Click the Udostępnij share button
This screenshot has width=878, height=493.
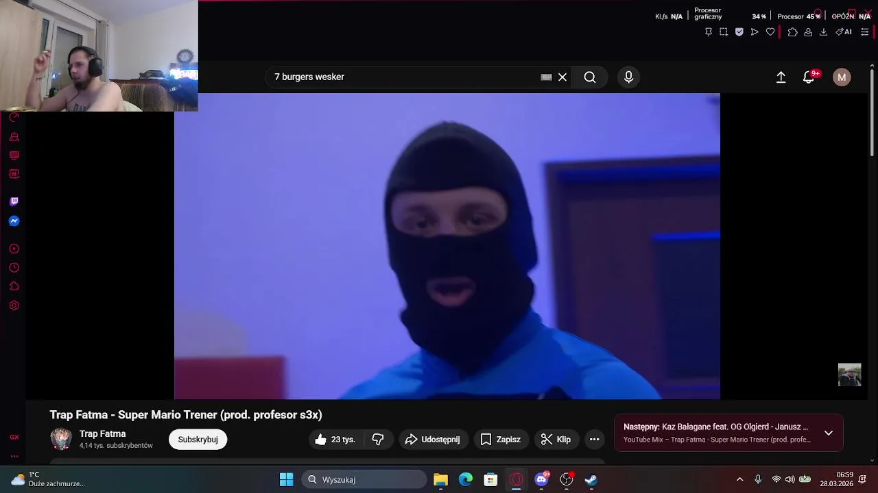[x=433, y=440]
